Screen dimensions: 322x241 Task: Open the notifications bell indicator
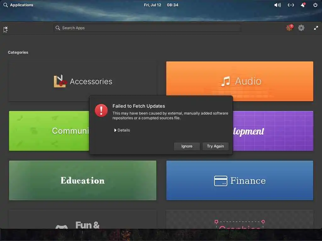point(303,5)
